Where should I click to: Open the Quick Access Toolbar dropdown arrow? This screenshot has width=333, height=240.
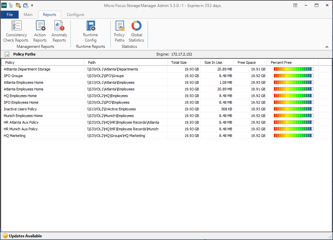[x=32, y=5]
